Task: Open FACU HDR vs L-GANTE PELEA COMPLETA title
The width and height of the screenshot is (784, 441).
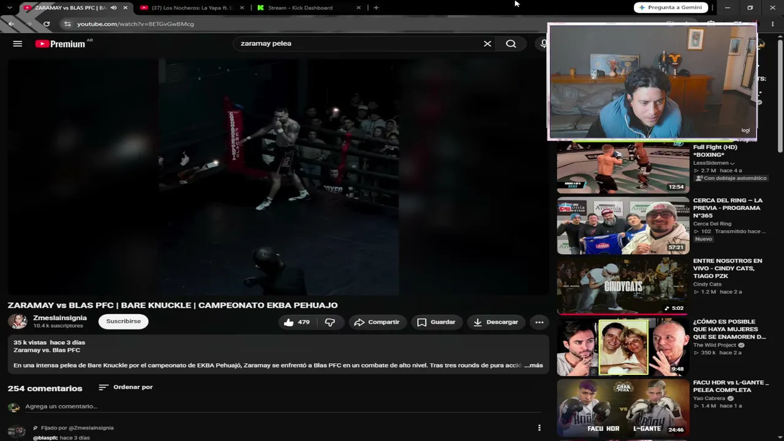Action: tap(731, 386)
